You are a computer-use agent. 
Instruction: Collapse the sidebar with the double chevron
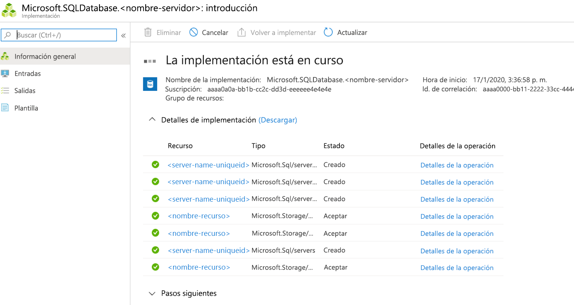pyautogui.click(x=123, y=35)
